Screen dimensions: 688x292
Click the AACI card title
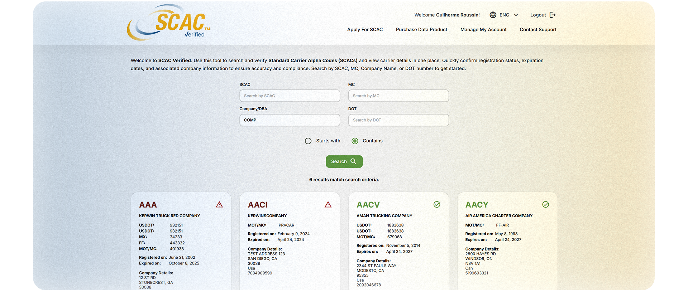tap(258, 205)
